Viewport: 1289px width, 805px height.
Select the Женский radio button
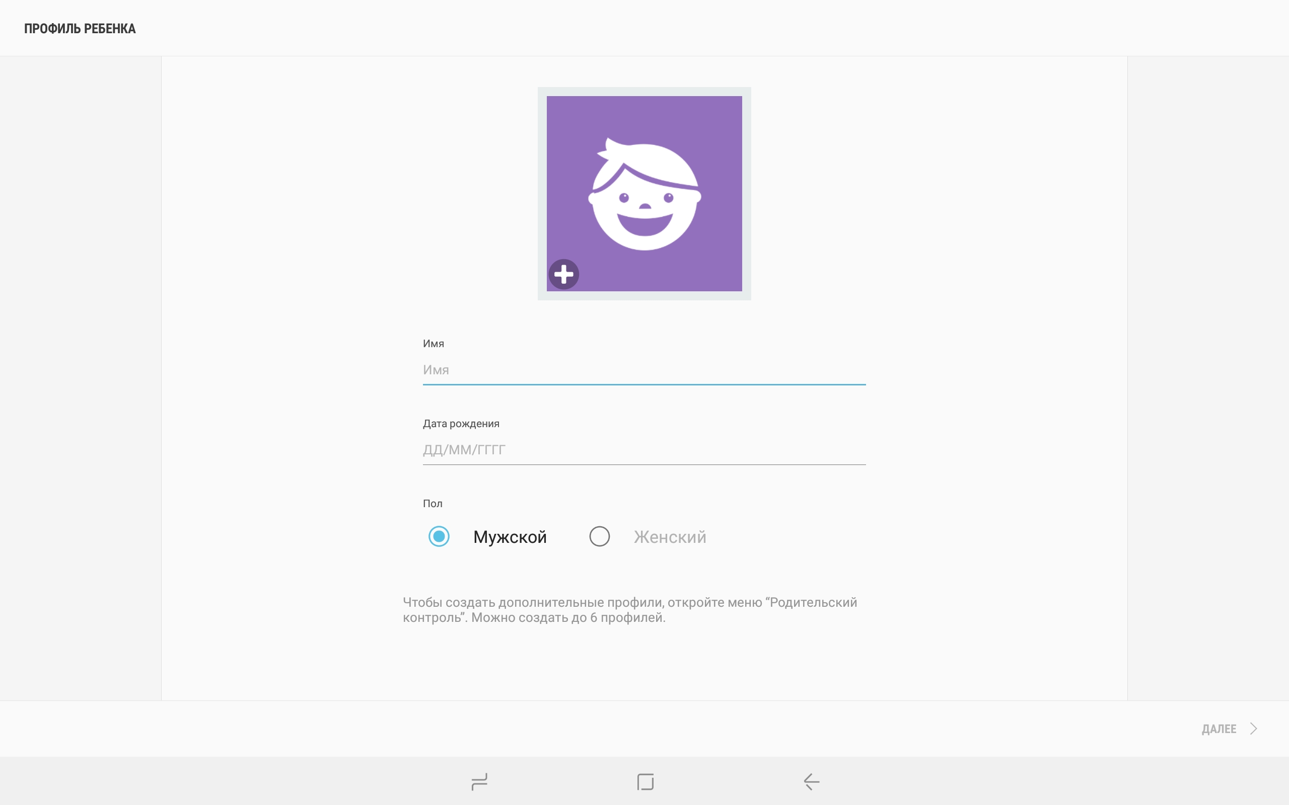(x=599, y=536)
